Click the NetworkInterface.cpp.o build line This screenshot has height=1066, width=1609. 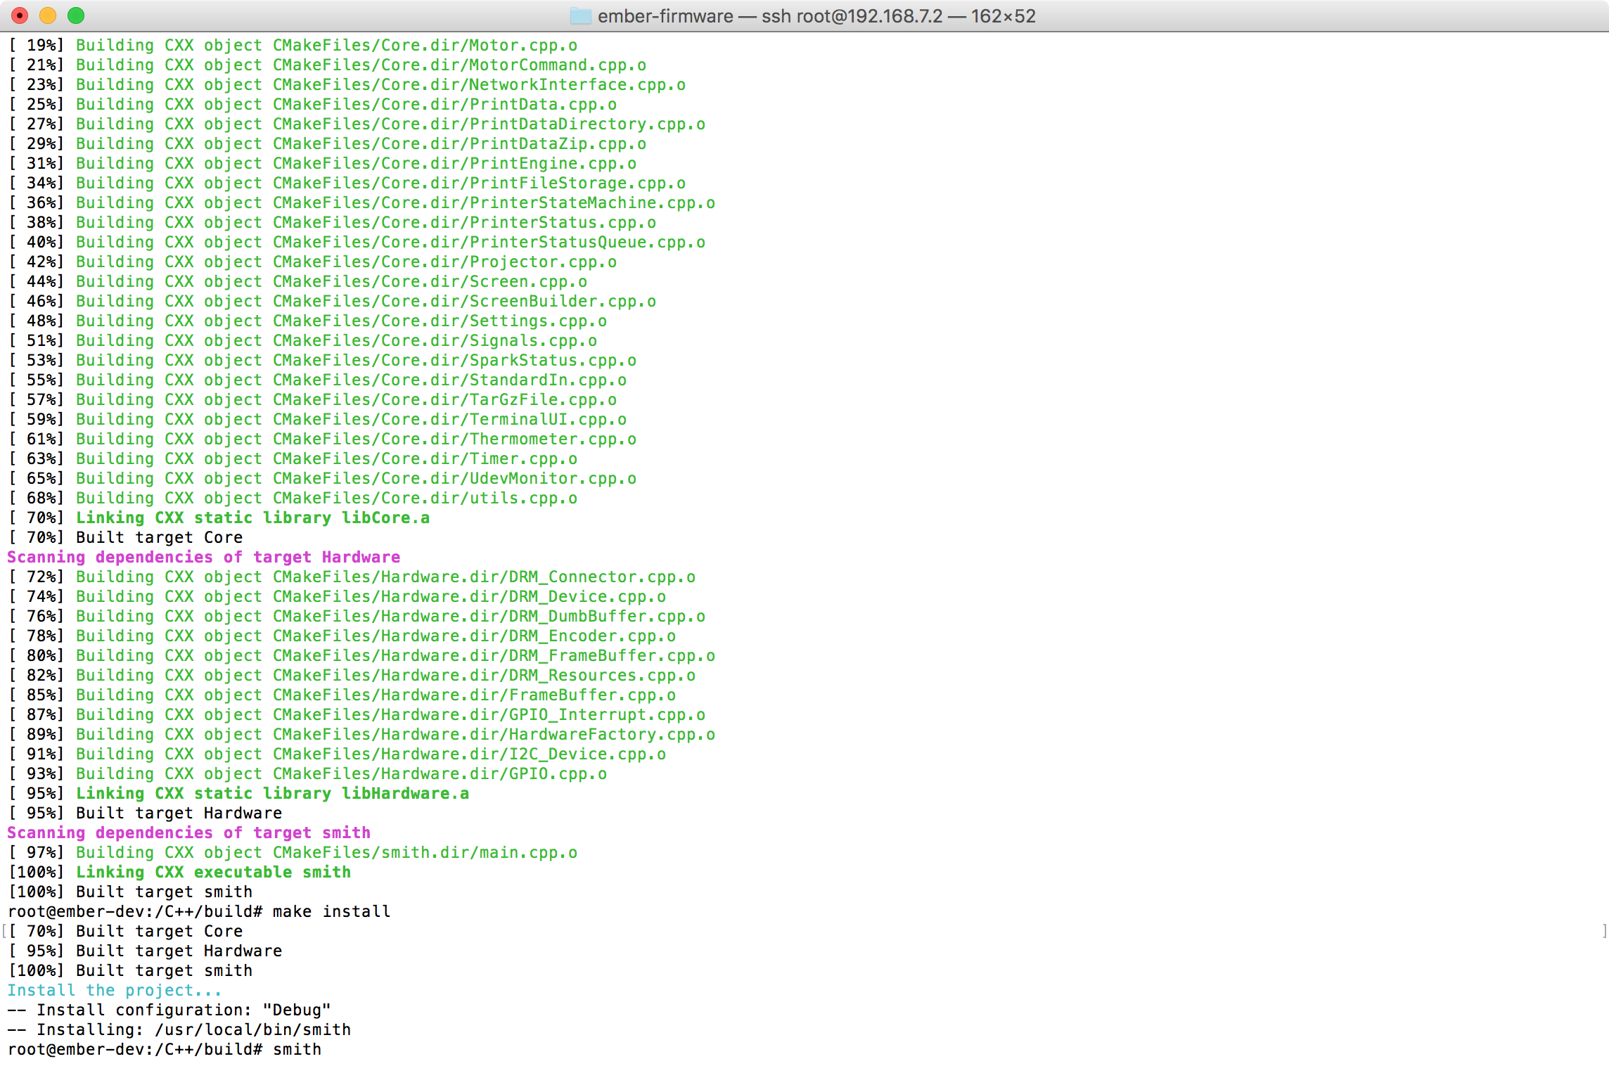[347, 84]
